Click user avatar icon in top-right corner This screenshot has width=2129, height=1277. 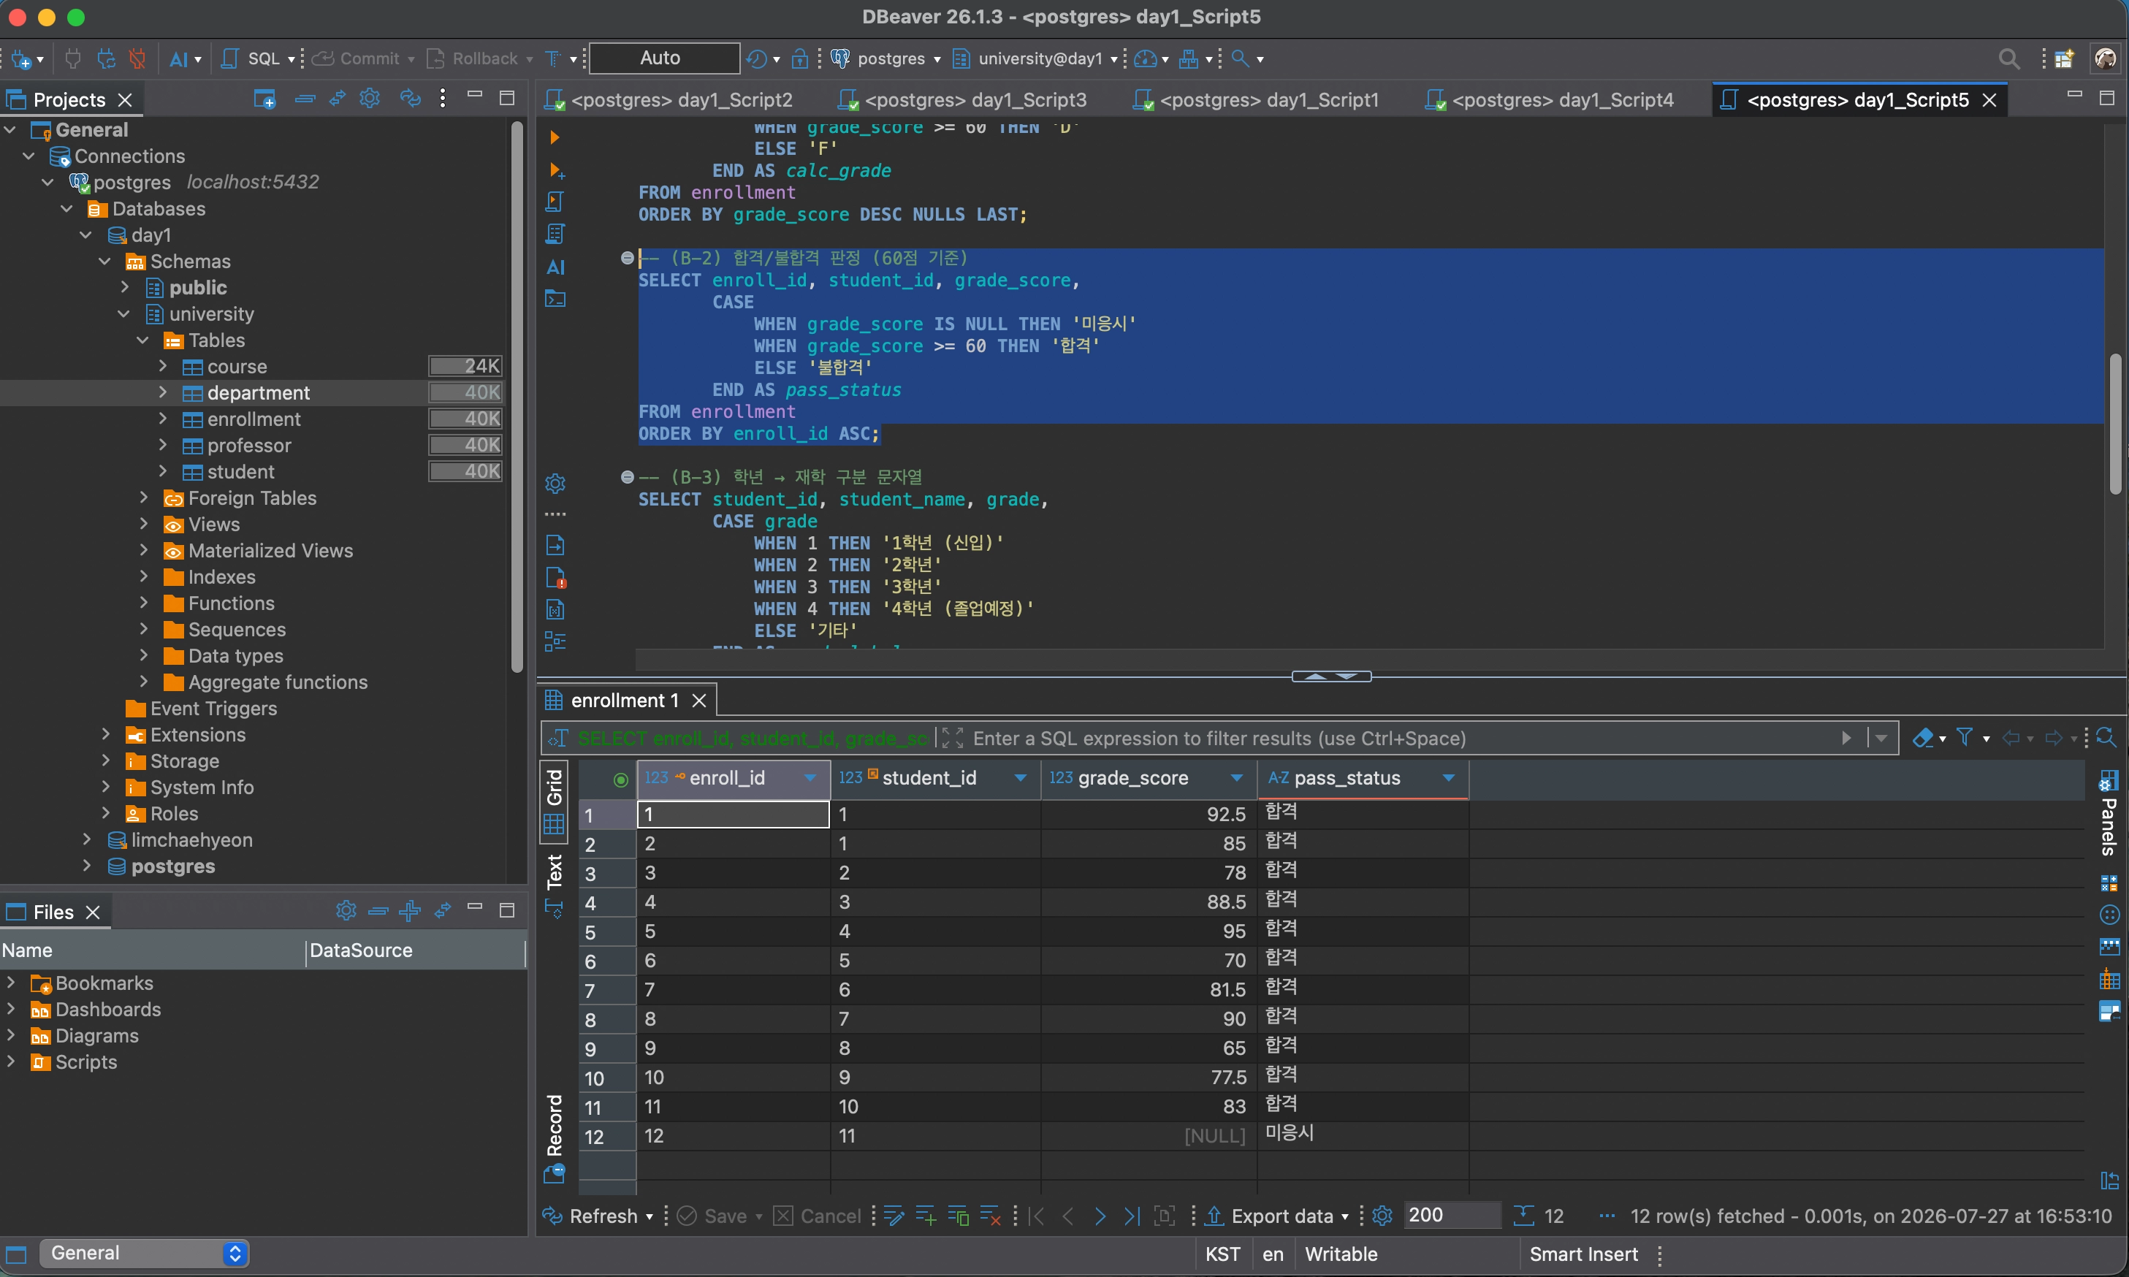2105,58
